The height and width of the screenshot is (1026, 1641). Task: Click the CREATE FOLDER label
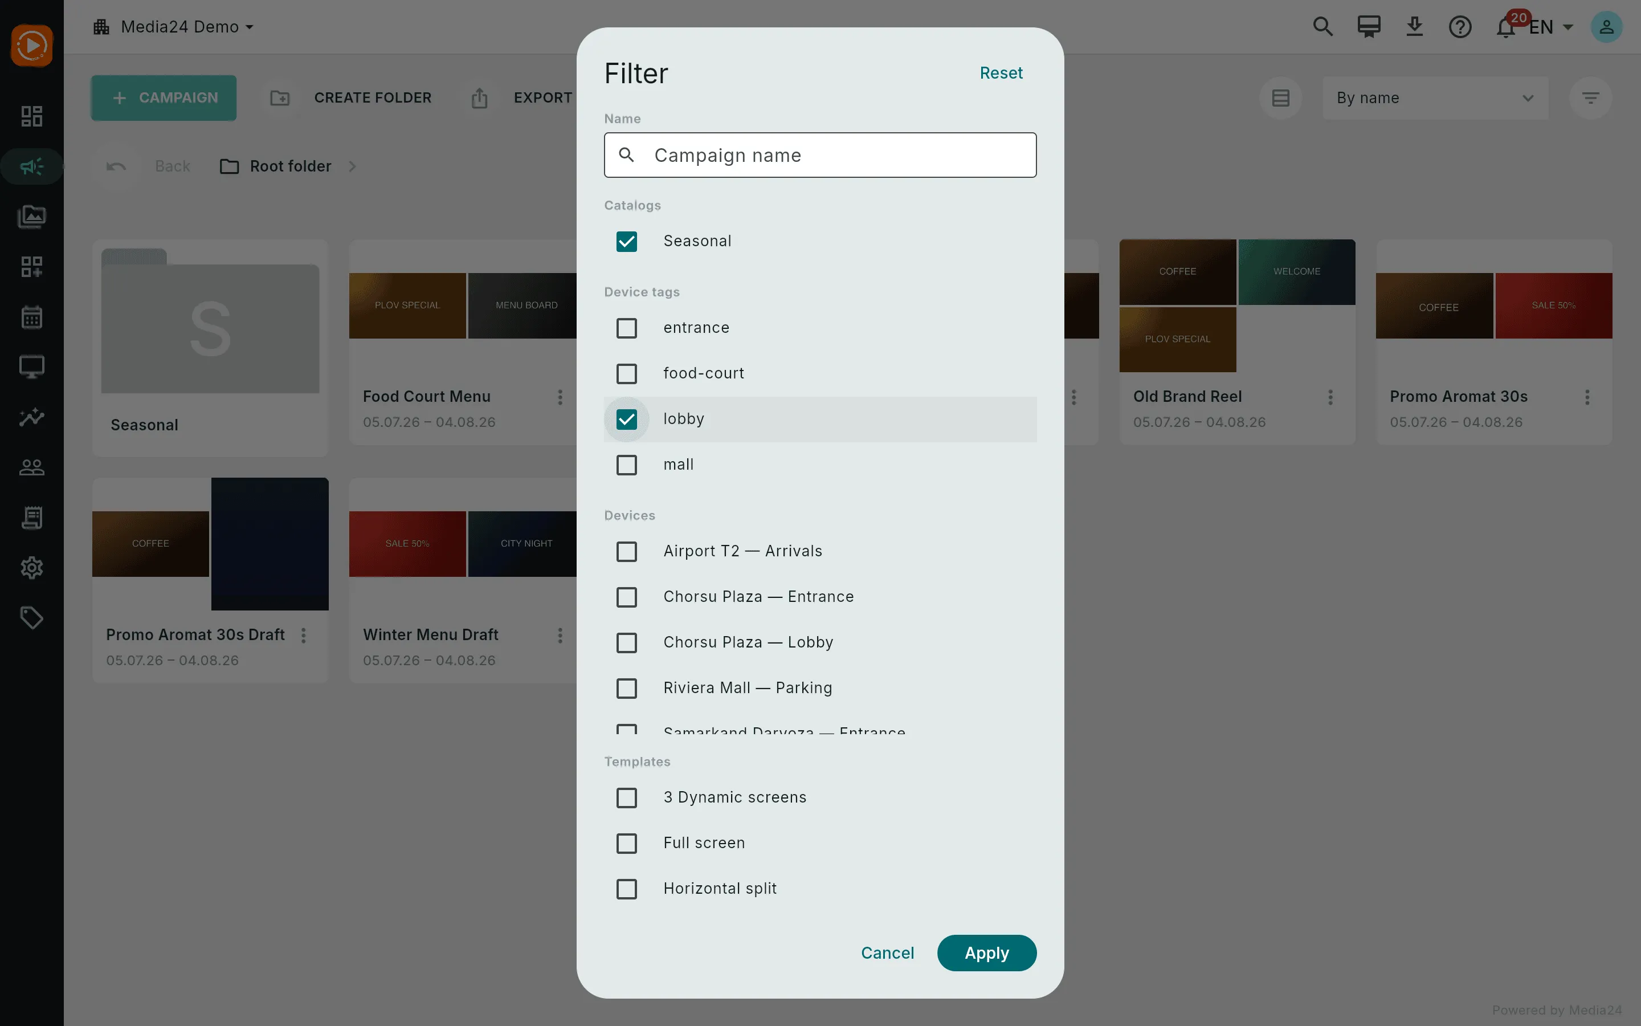372,97
